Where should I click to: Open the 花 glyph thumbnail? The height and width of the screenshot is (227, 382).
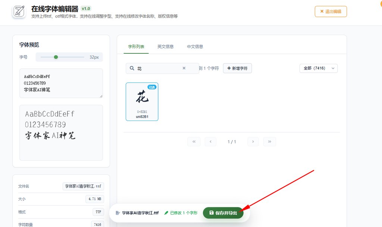click(x=142, y=97)
